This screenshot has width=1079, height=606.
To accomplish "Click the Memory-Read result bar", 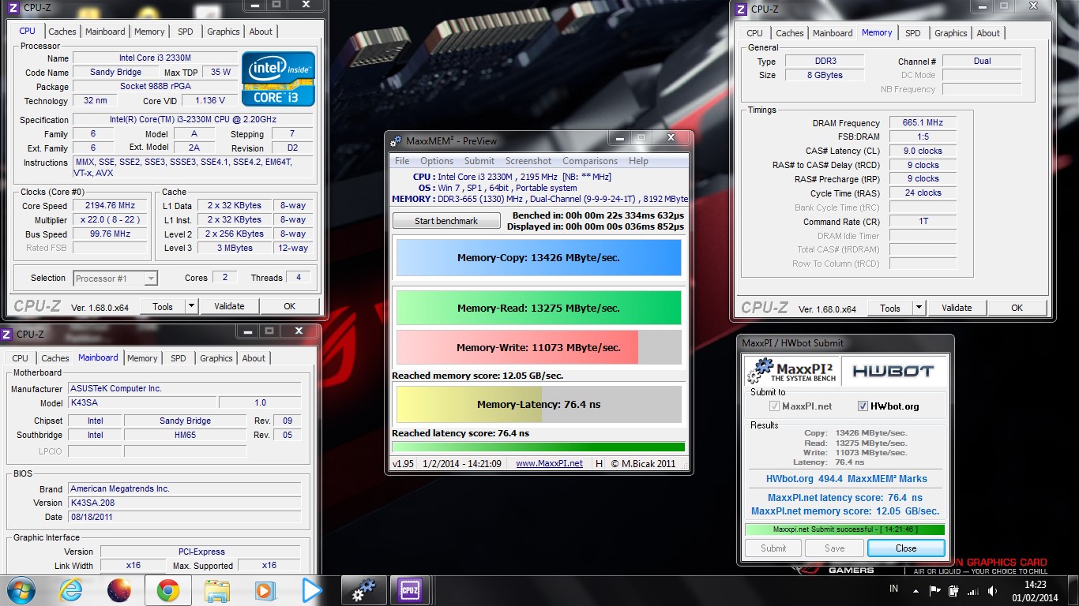I will tap(539, 308).
